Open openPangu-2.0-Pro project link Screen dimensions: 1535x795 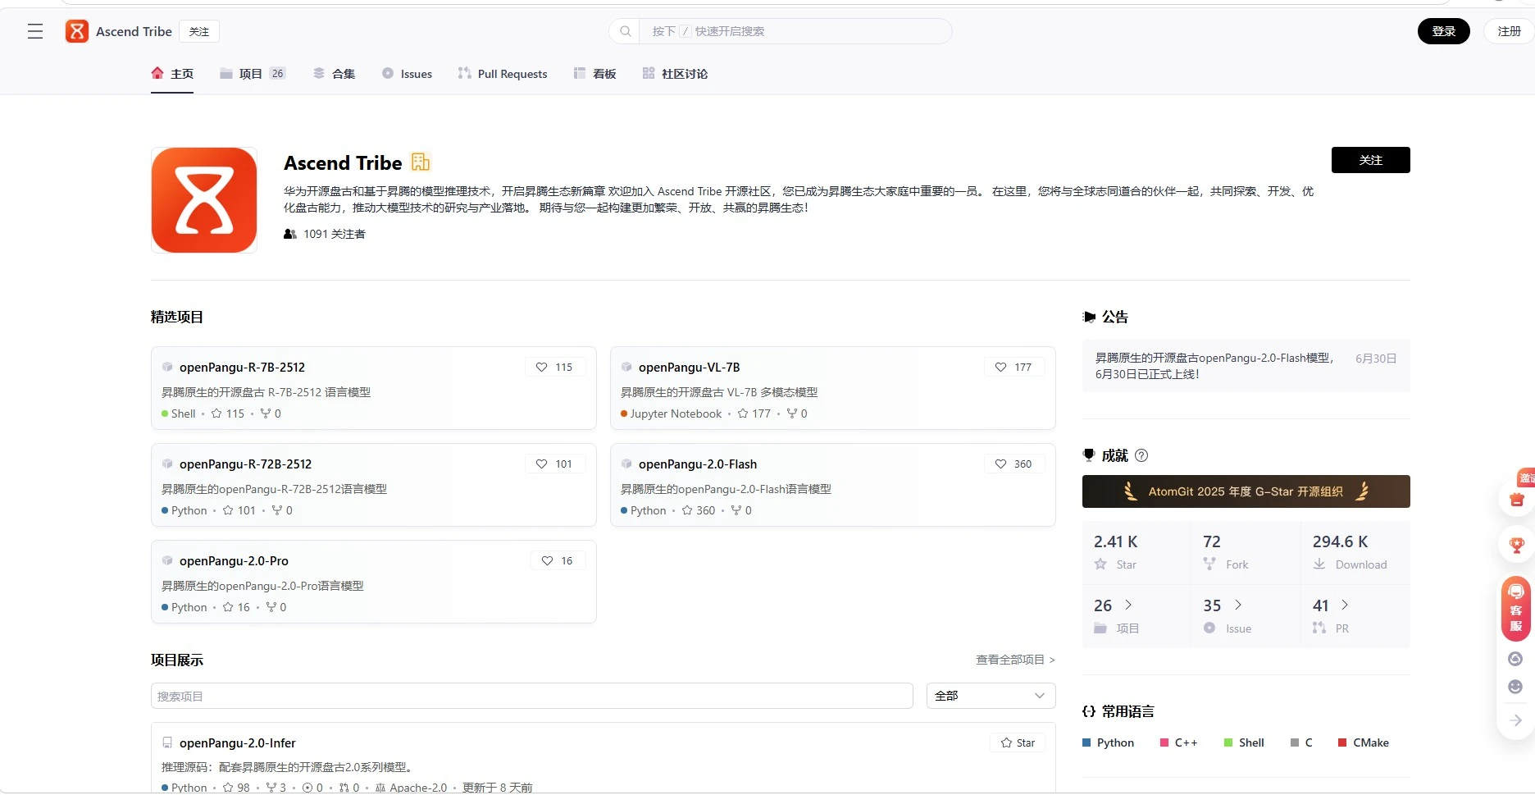point(234,560)
